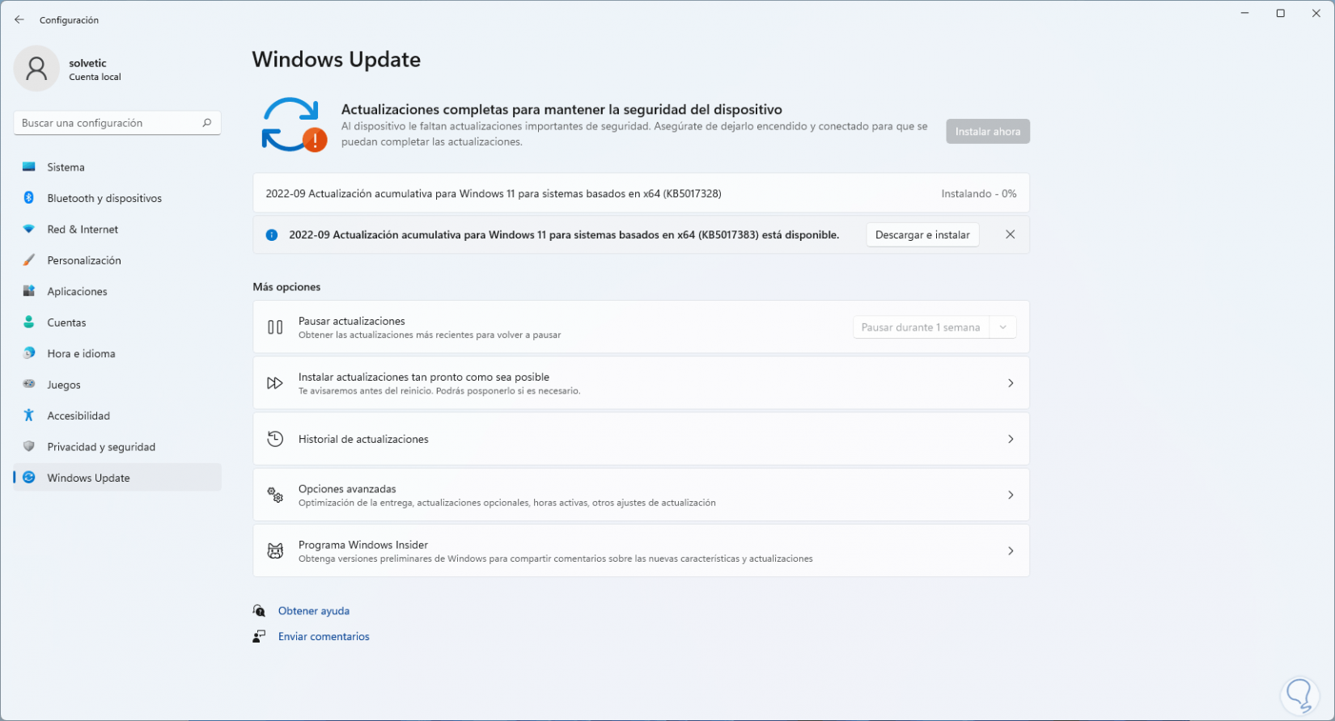Click the Historial de actualizaciones clock icon
1335x721 pixels.
275,439
